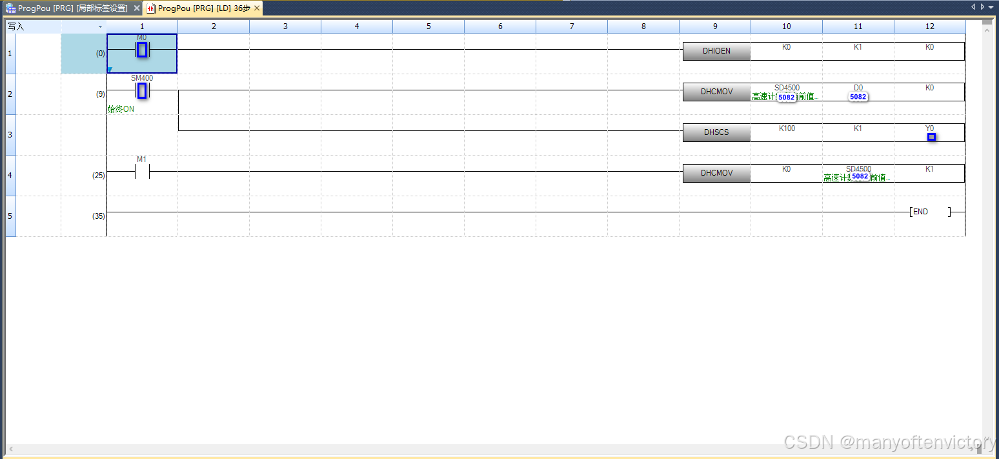Close the ProgPou local label settings tab
This screenshot has height=459, width=999.
[136, 8]
